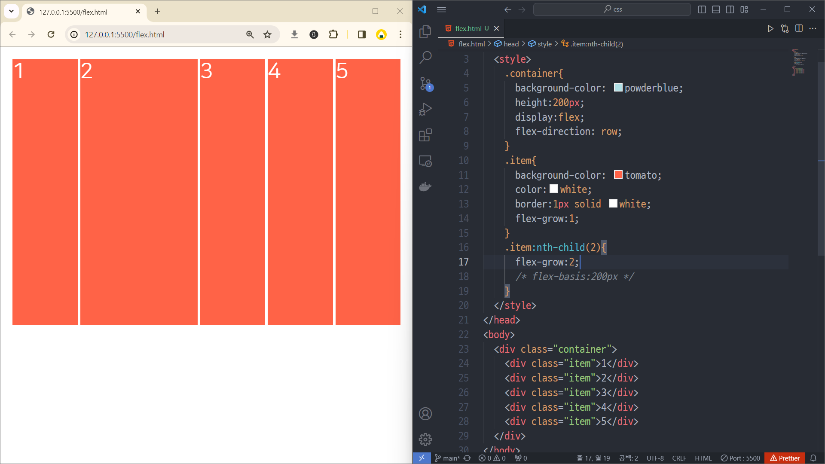Toggle the primary side bar layout button
The width and height of the screenshot is (825, 464).
702,9
